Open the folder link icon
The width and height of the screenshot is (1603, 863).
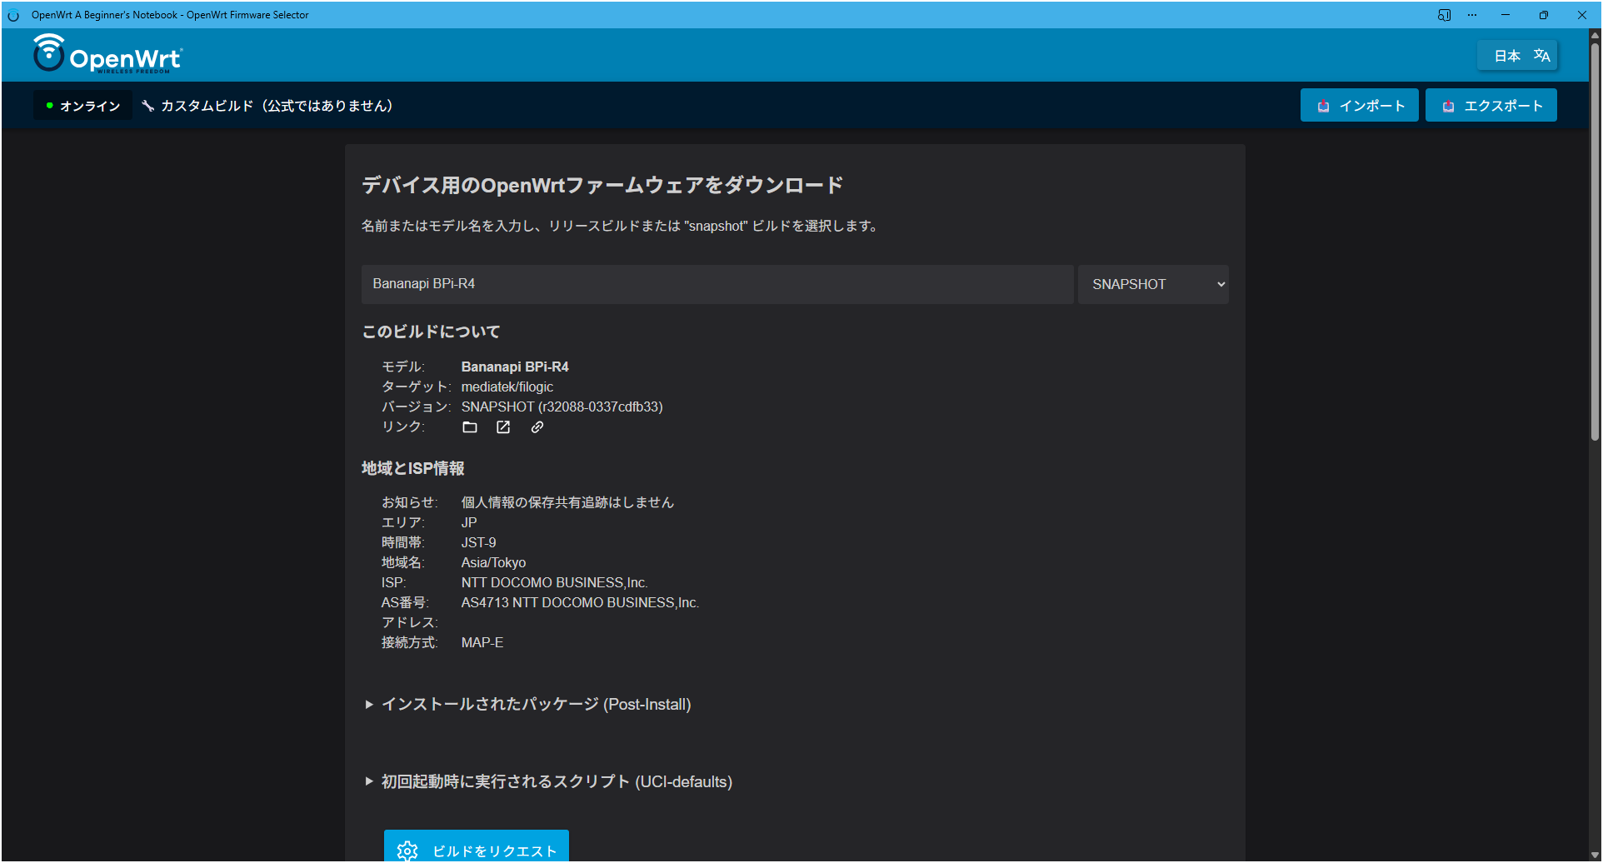tap(470, 427)
